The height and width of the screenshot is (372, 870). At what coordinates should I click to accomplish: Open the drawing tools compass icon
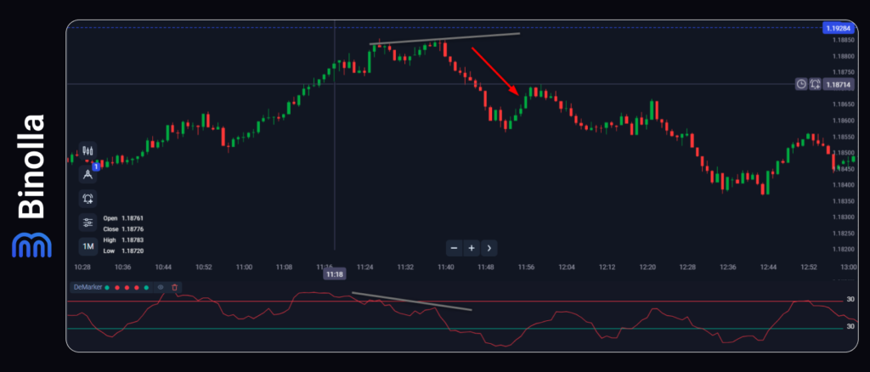pos(88,175)
